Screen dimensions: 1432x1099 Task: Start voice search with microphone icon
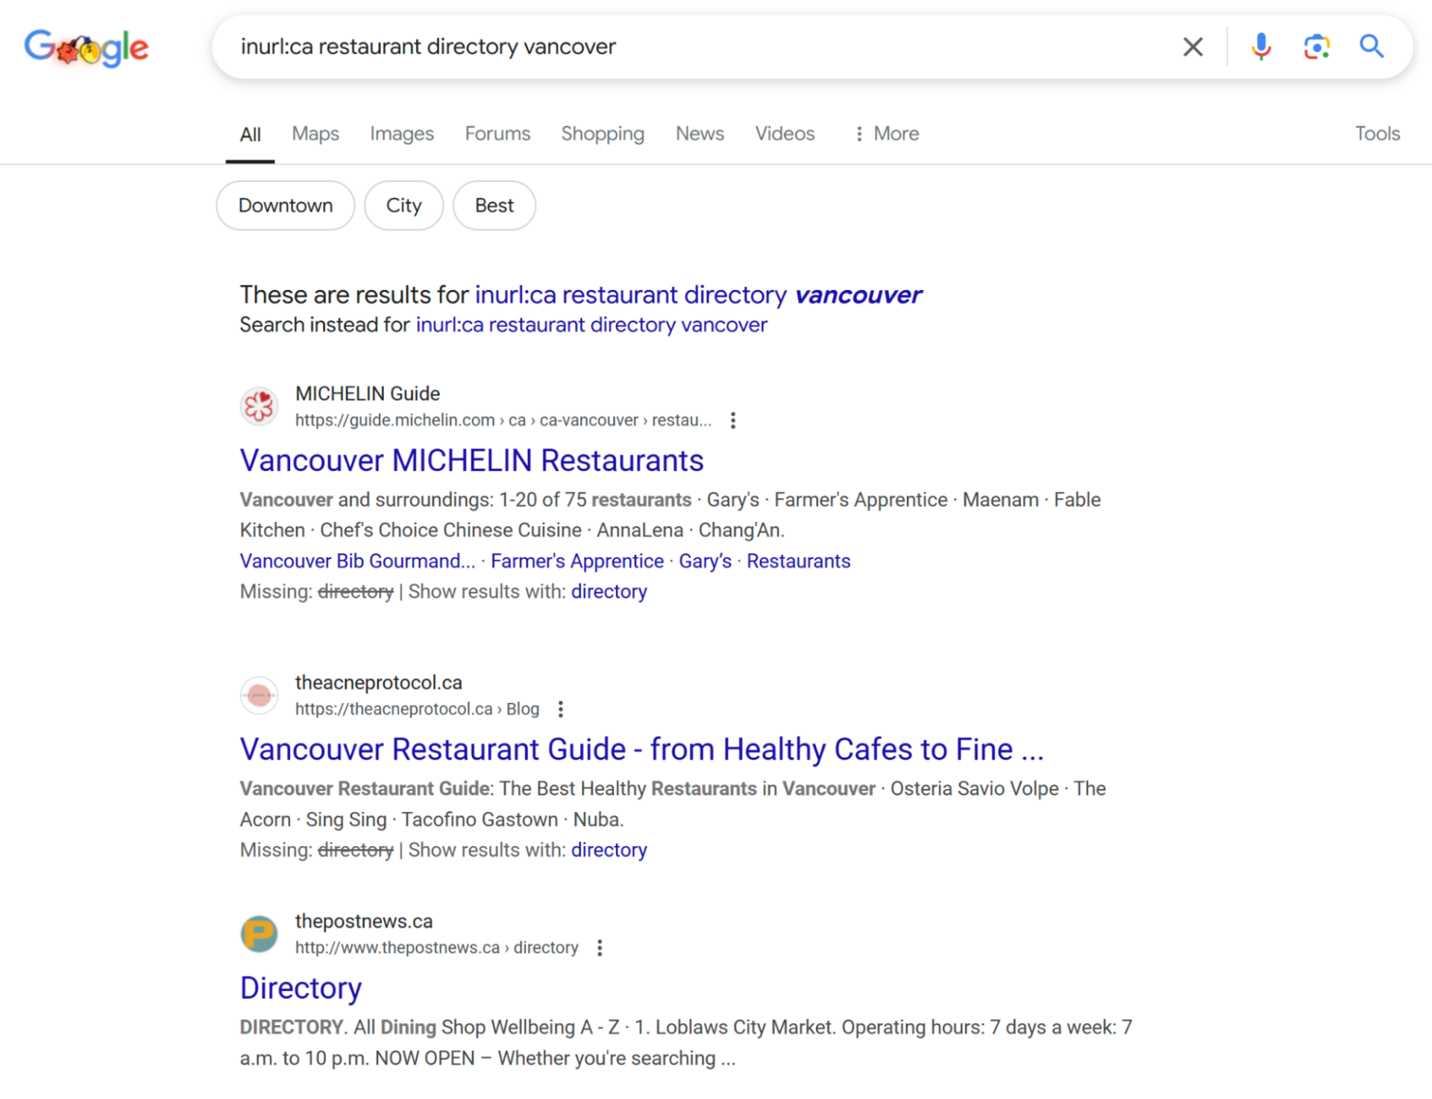(1260, 47)
